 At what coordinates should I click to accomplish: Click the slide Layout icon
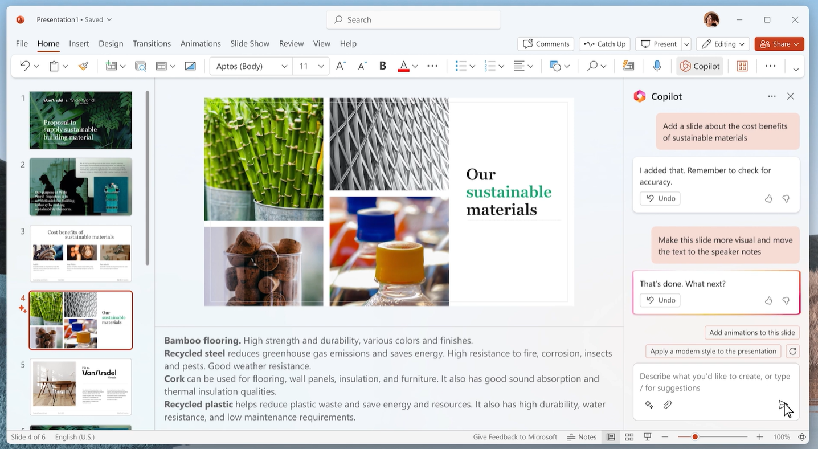[x=161, y=66]
